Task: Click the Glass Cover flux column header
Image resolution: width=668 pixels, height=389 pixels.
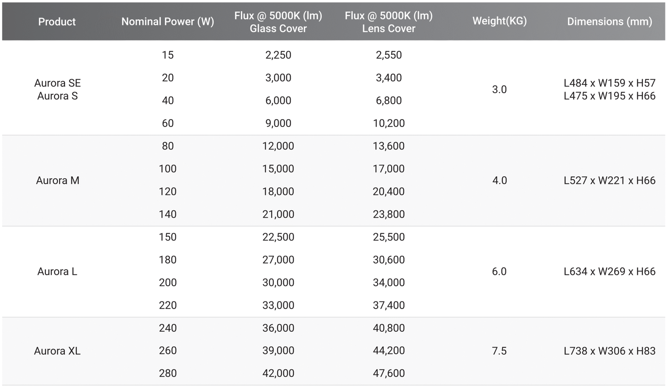Action: click(278, 22)
